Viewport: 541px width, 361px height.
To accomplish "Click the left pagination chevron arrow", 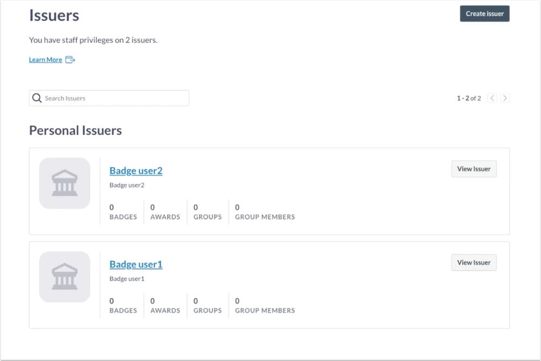I will coord(492,98).
